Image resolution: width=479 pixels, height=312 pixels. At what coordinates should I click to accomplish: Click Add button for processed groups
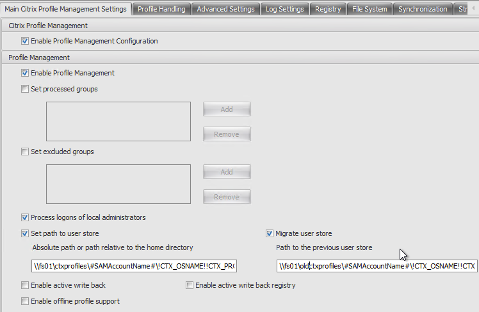(x=227, y=109)
